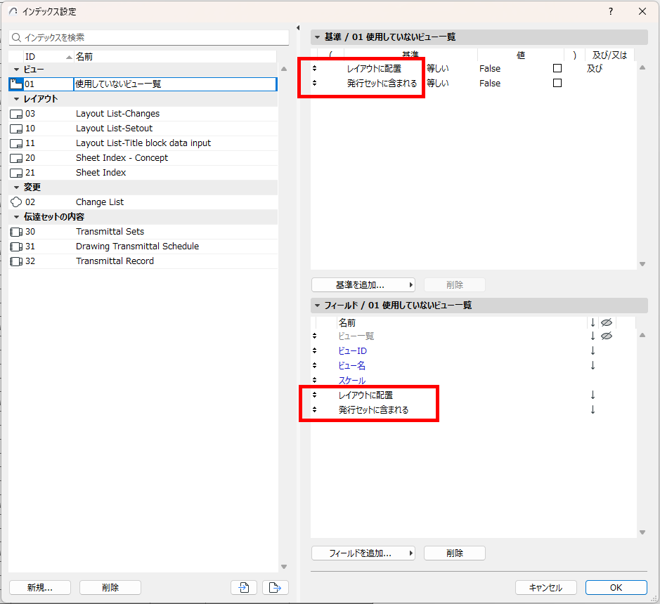
Task: Click the change cloud icon for Change List
Action: point(16,202)
